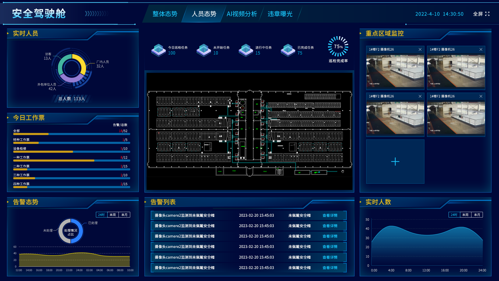
Task: Click the 今日巡检任务 cube icon
Action: (159, 50)
